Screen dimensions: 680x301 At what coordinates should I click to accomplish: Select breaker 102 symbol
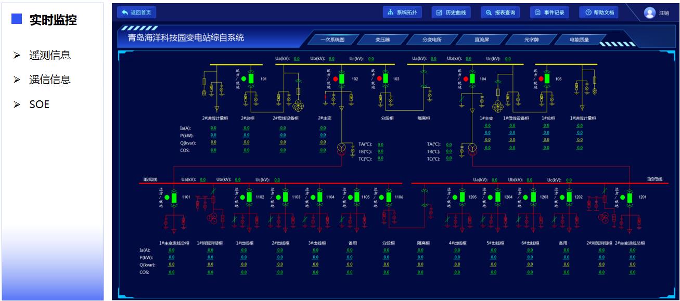[x=342, y=78]
